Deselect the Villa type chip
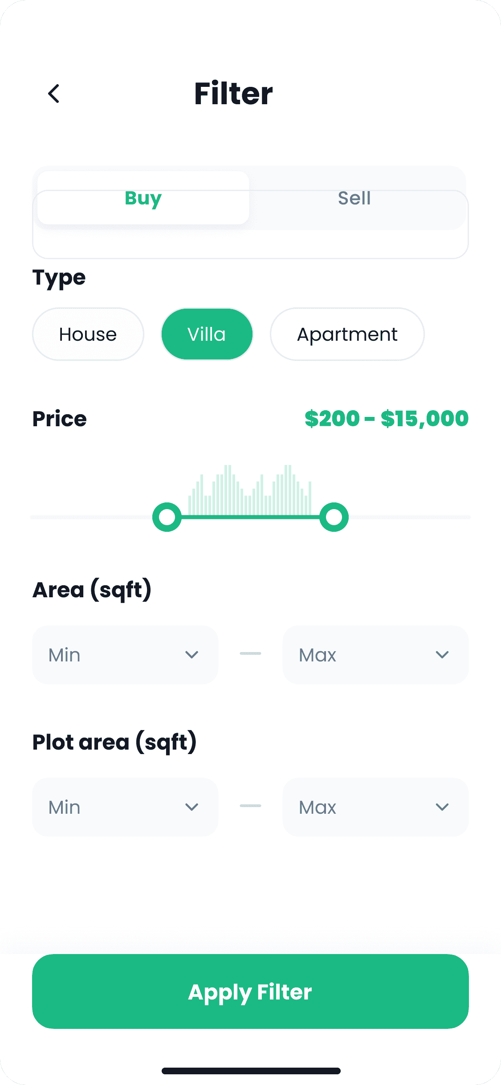The image size is (501, 1085). (x=207, y=334)
